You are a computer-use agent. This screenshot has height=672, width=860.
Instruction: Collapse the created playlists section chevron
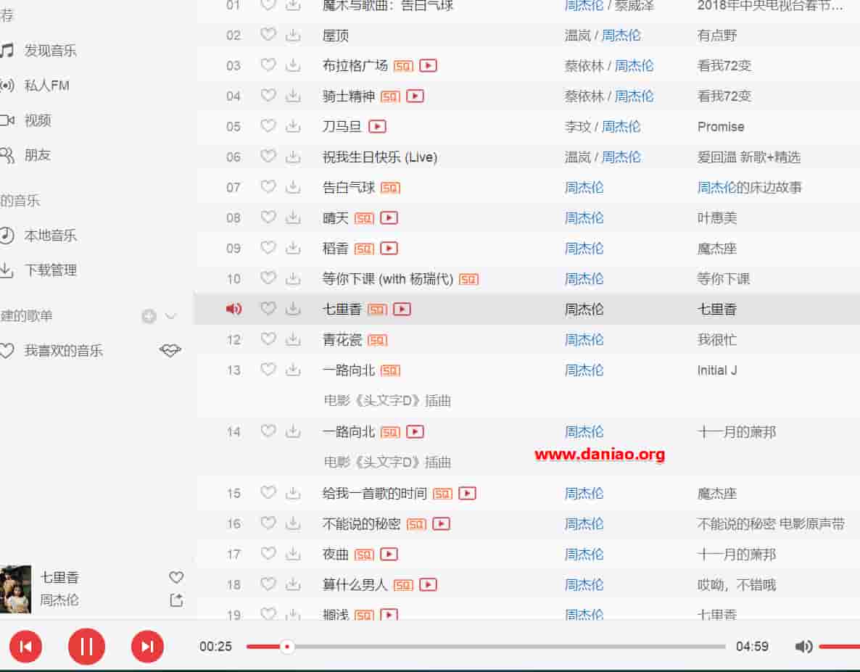pyautogui.click(x=171, y=316)
